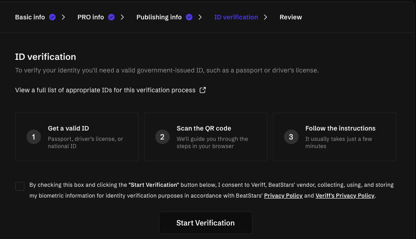View full list of appropriate IDs
416x239 pixels.
[x=105, y=90]
